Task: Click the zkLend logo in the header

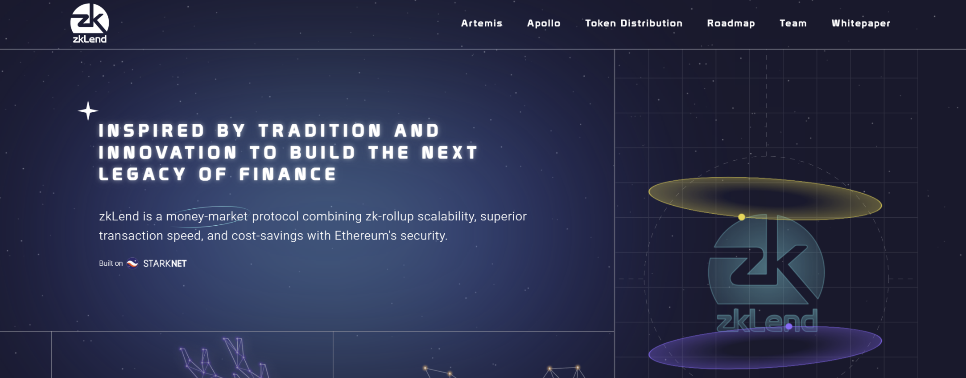Action: coord(90,24)
